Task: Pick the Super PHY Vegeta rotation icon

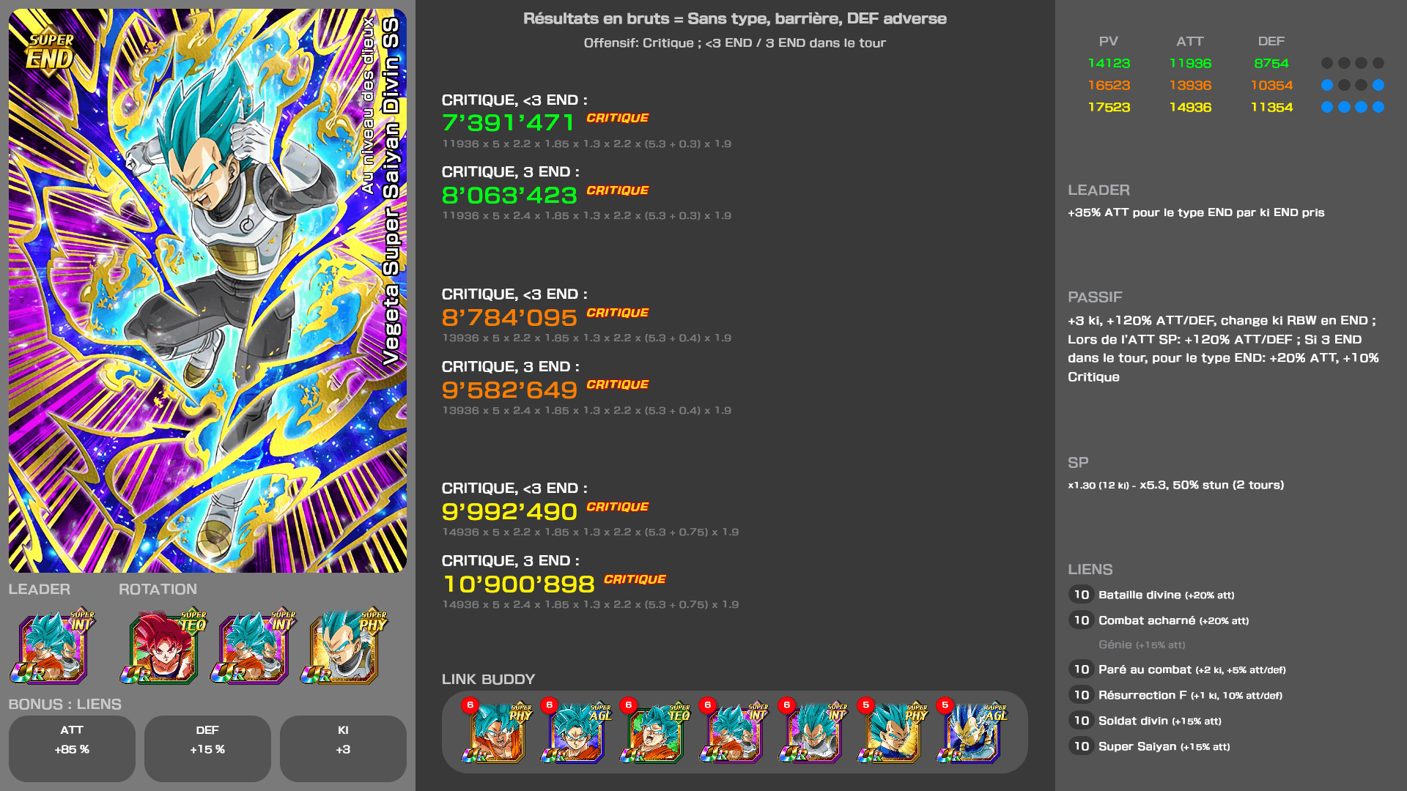Action: (343, 647)
